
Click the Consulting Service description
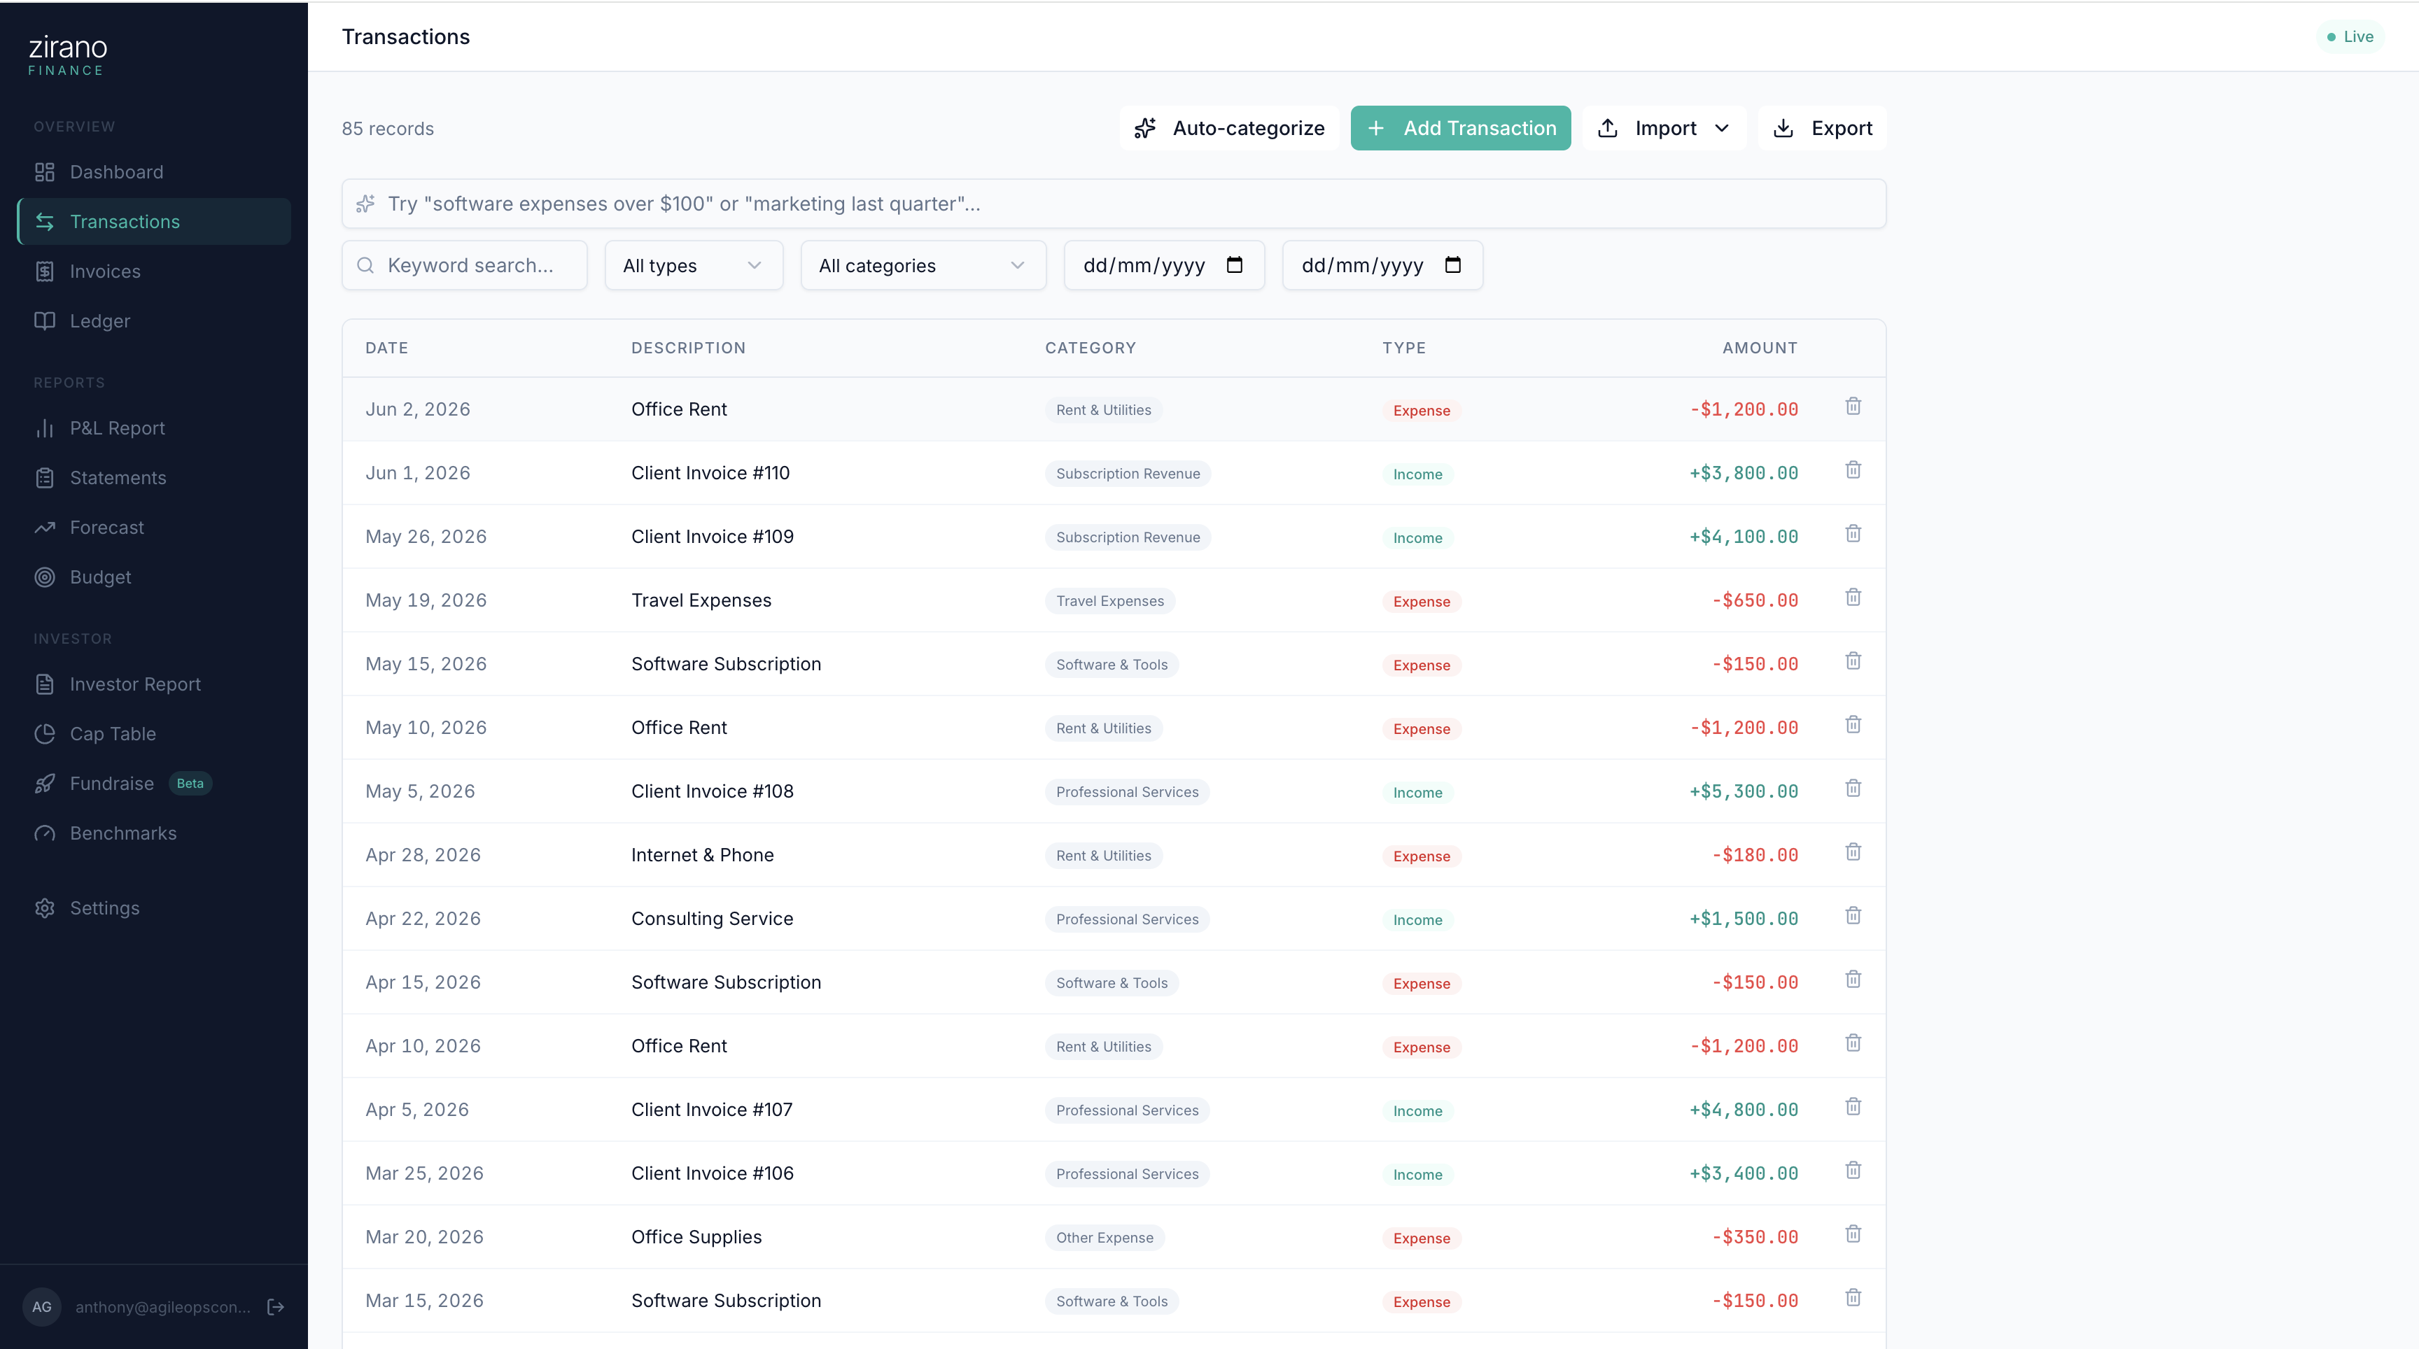712,918
